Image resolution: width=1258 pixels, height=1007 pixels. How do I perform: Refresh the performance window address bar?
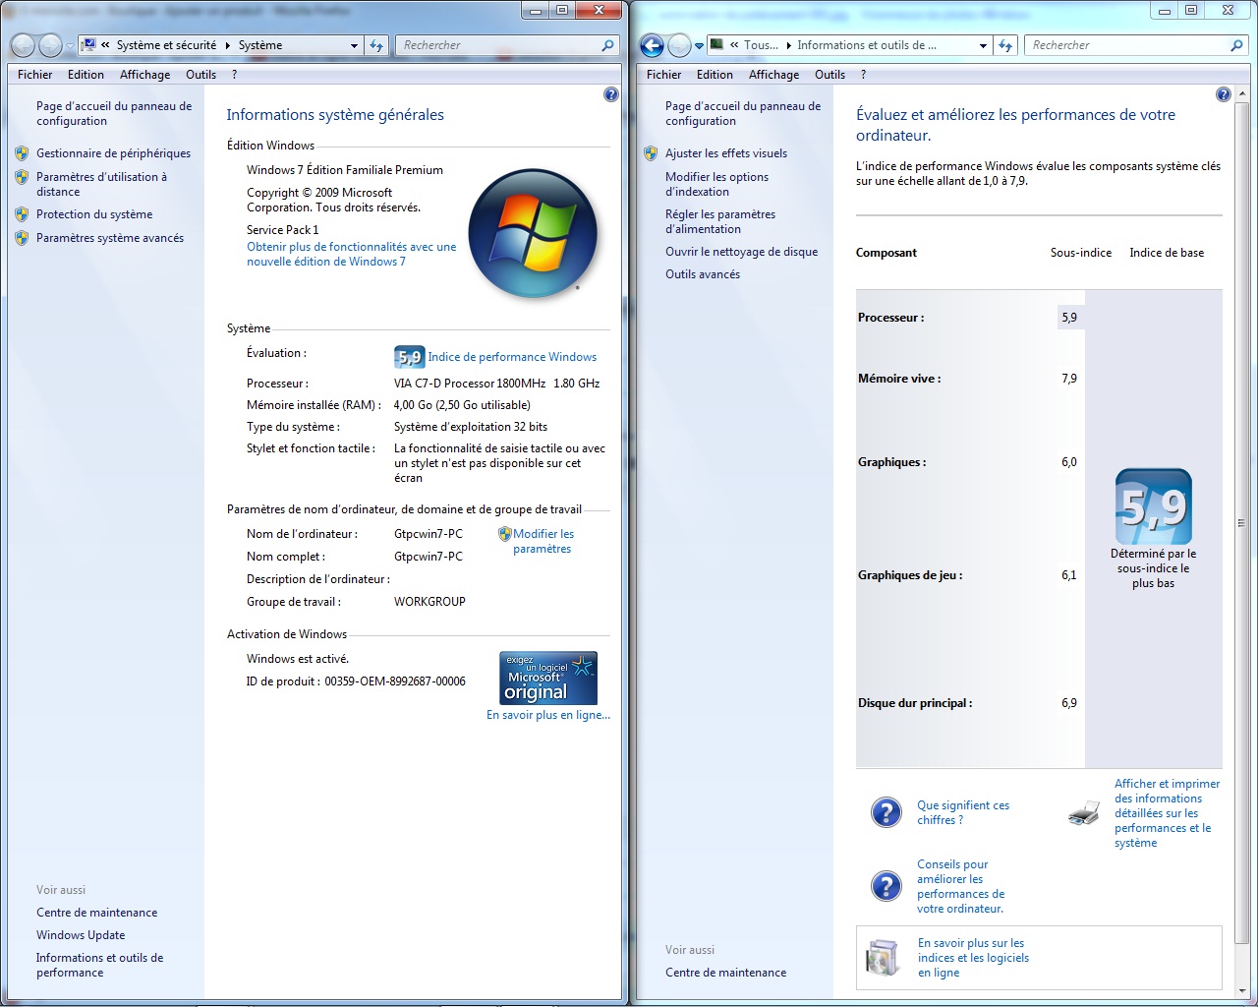1005,45
